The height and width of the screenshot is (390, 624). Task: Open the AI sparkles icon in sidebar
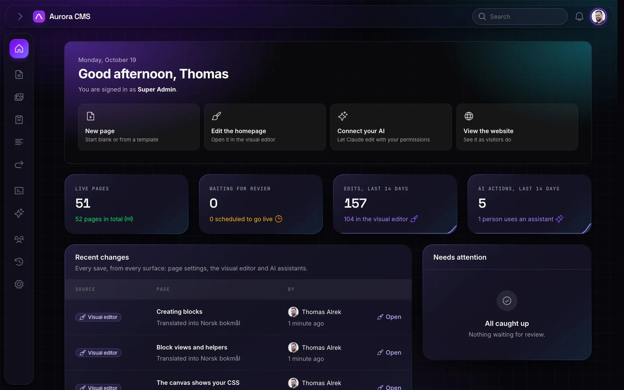(19, 213)
